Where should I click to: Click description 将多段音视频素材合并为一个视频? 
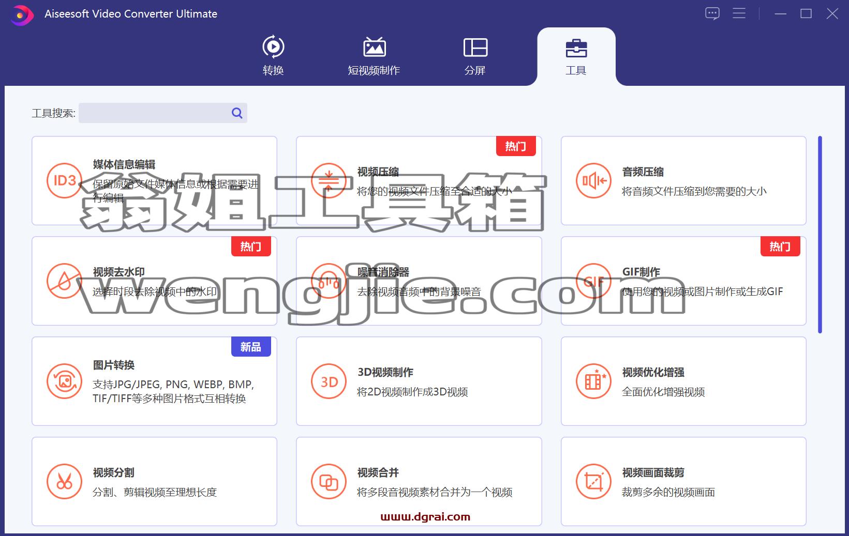coord(435,492)
